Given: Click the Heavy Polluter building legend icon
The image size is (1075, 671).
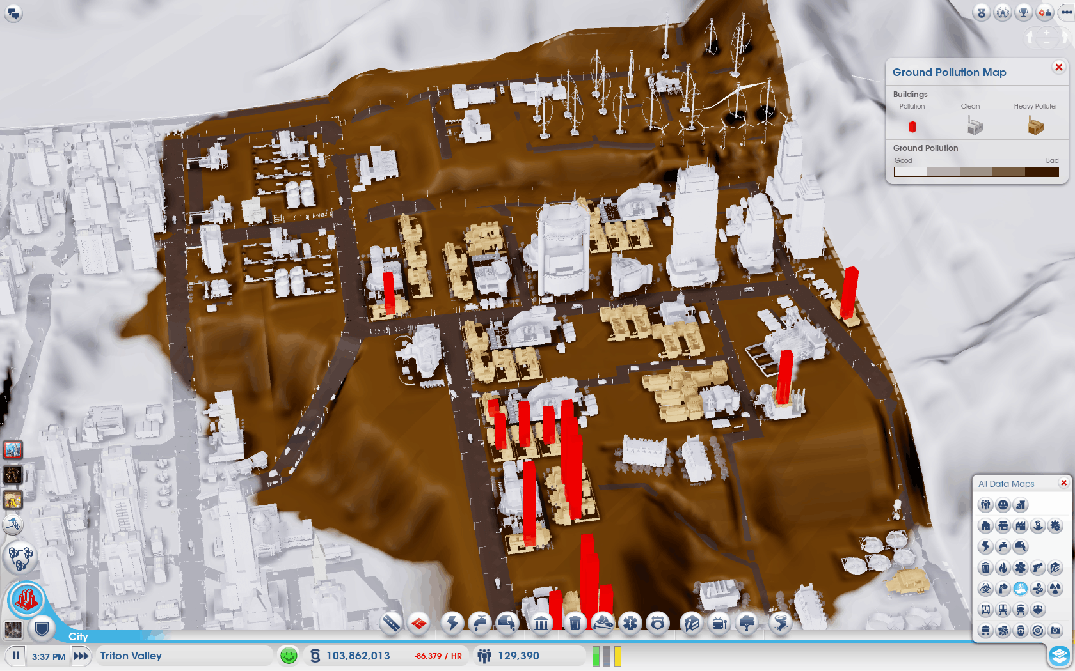Looking at the screenshot, I should [x=1035, y=127].
